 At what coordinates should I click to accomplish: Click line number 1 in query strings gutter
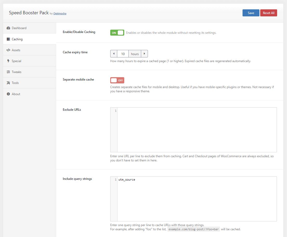coord(115,180)
